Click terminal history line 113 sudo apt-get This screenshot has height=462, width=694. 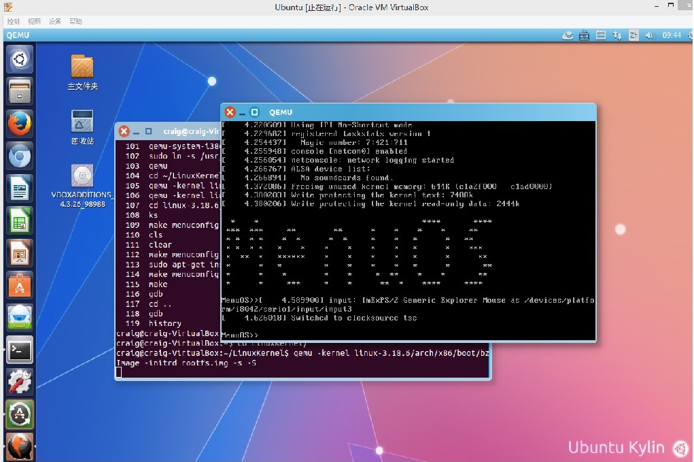coord(173,265)
